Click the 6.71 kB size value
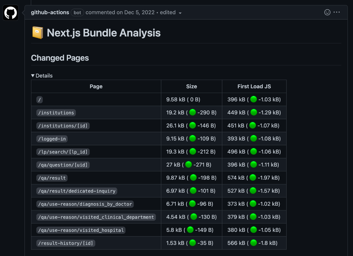The height and width of the screenshot is (256, 353). (x=175, y=204)
